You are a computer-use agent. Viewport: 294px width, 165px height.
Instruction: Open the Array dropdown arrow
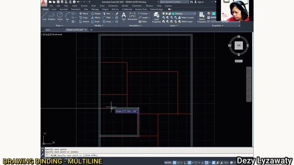113,22
